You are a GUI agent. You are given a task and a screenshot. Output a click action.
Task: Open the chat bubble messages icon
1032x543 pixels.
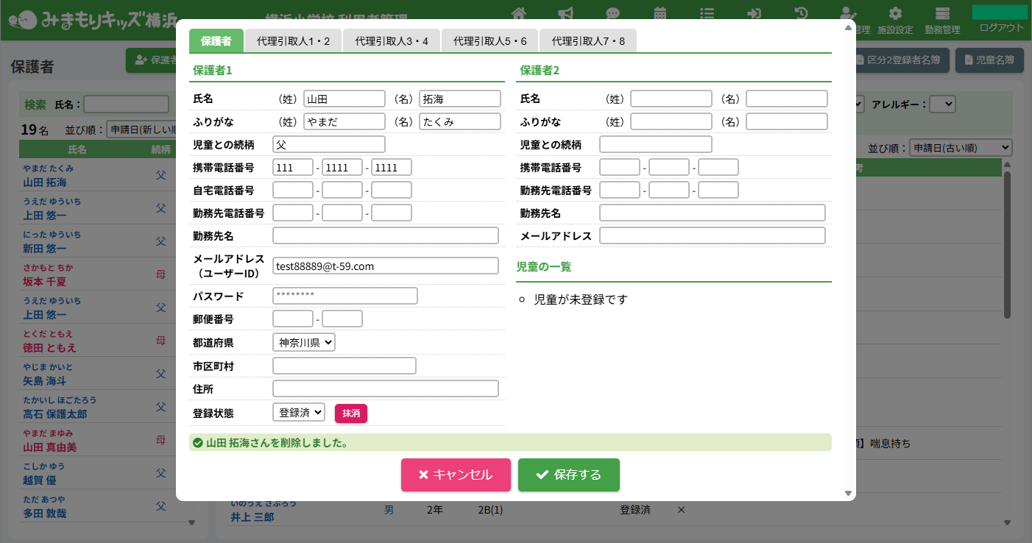613,13
